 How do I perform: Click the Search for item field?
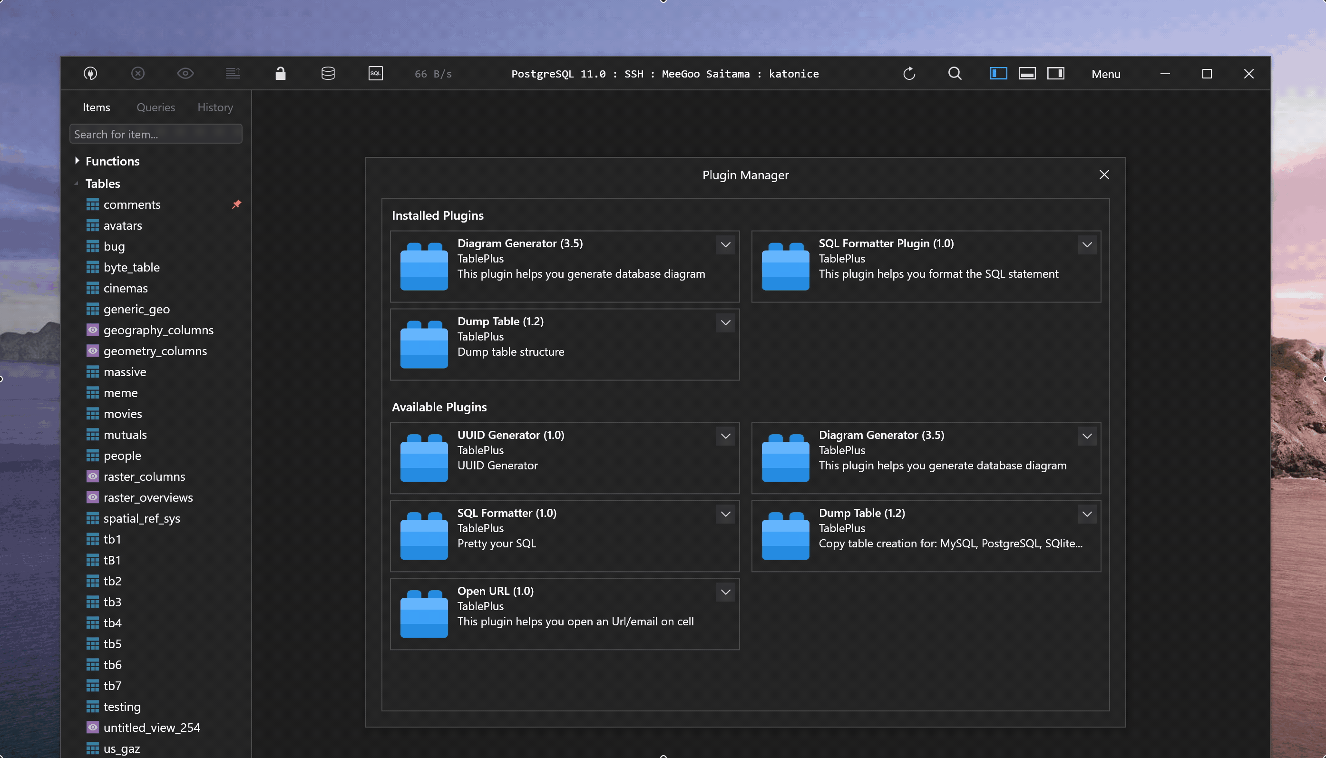coord(156,134)
